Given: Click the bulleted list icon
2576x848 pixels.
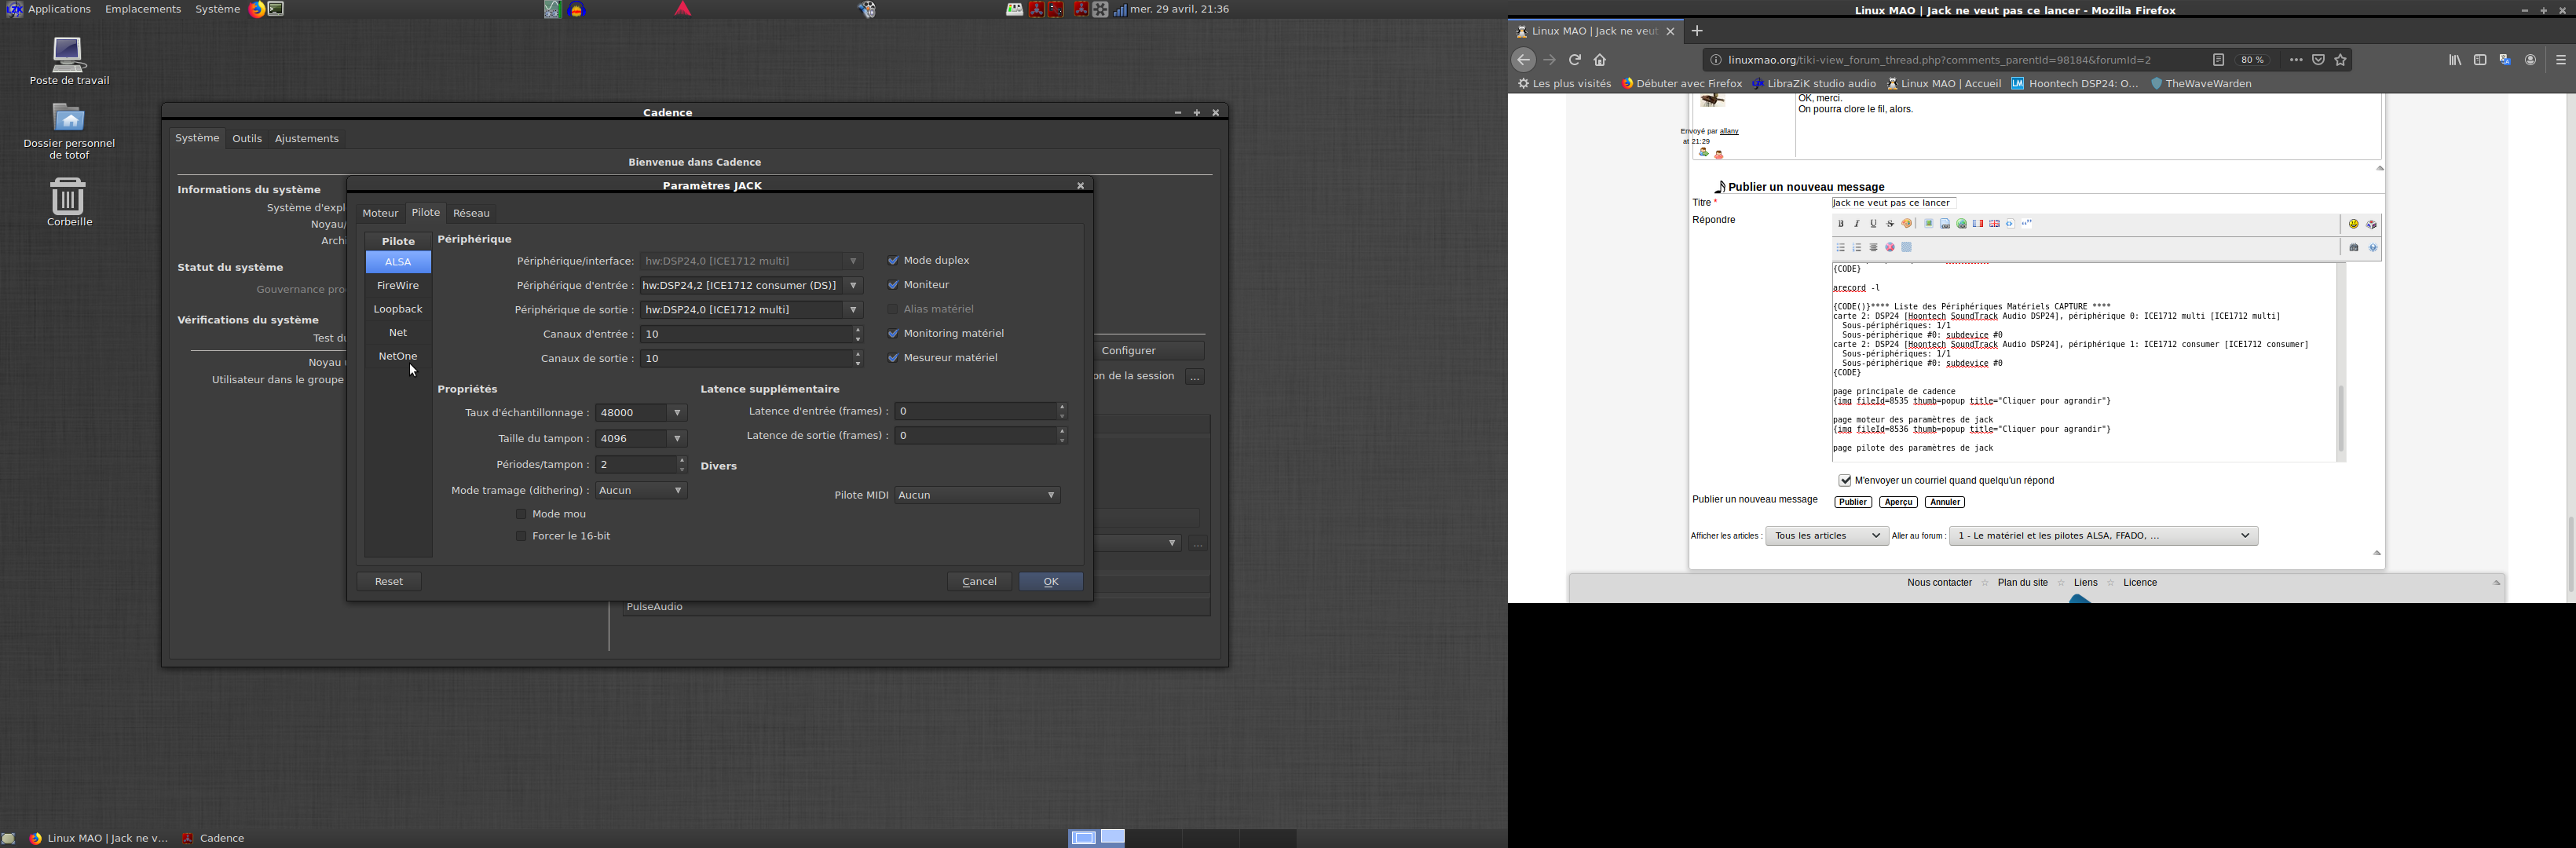Looking at the screenshot, I should point(1840,248).
